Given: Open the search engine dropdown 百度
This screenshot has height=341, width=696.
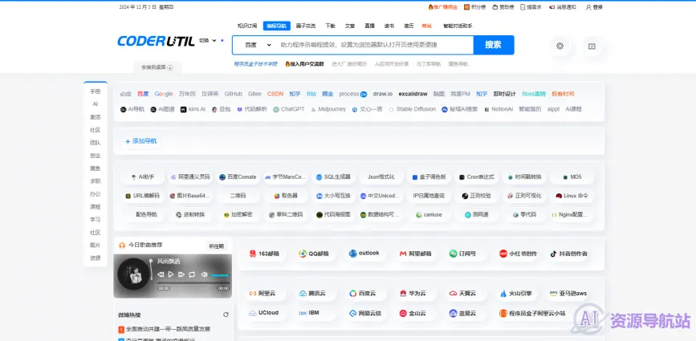Looking at the screenshot, I should point(258,45).
